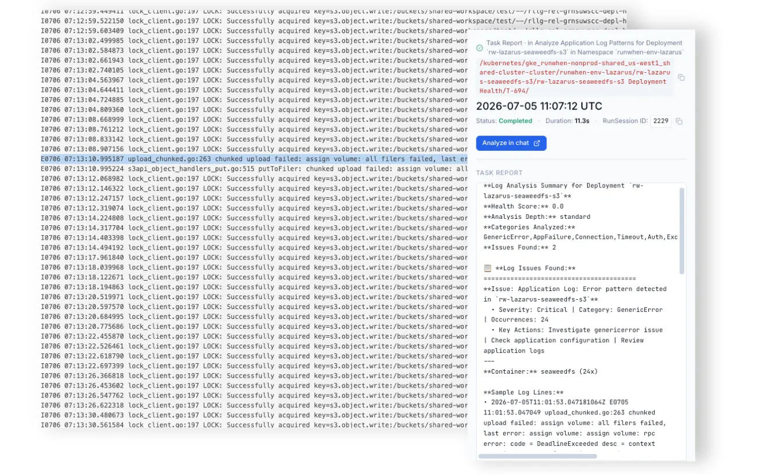Screen dimensions: 776x475
Task: Open the red /kubernetes/gke_runwhen-nonprod path link
Action: pyautogui.click(x=575, y=77)
